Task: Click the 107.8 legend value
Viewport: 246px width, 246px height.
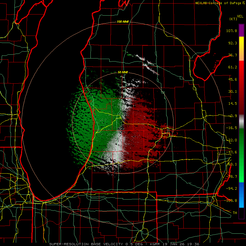Action: (232, 31)
